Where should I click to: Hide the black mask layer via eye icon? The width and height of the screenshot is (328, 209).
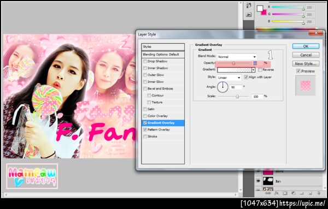[258, 181]
